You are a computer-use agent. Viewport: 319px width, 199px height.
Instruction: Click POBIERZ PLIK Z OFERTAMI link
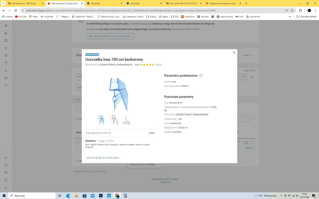pyautogui.click(x=91, y=172)
